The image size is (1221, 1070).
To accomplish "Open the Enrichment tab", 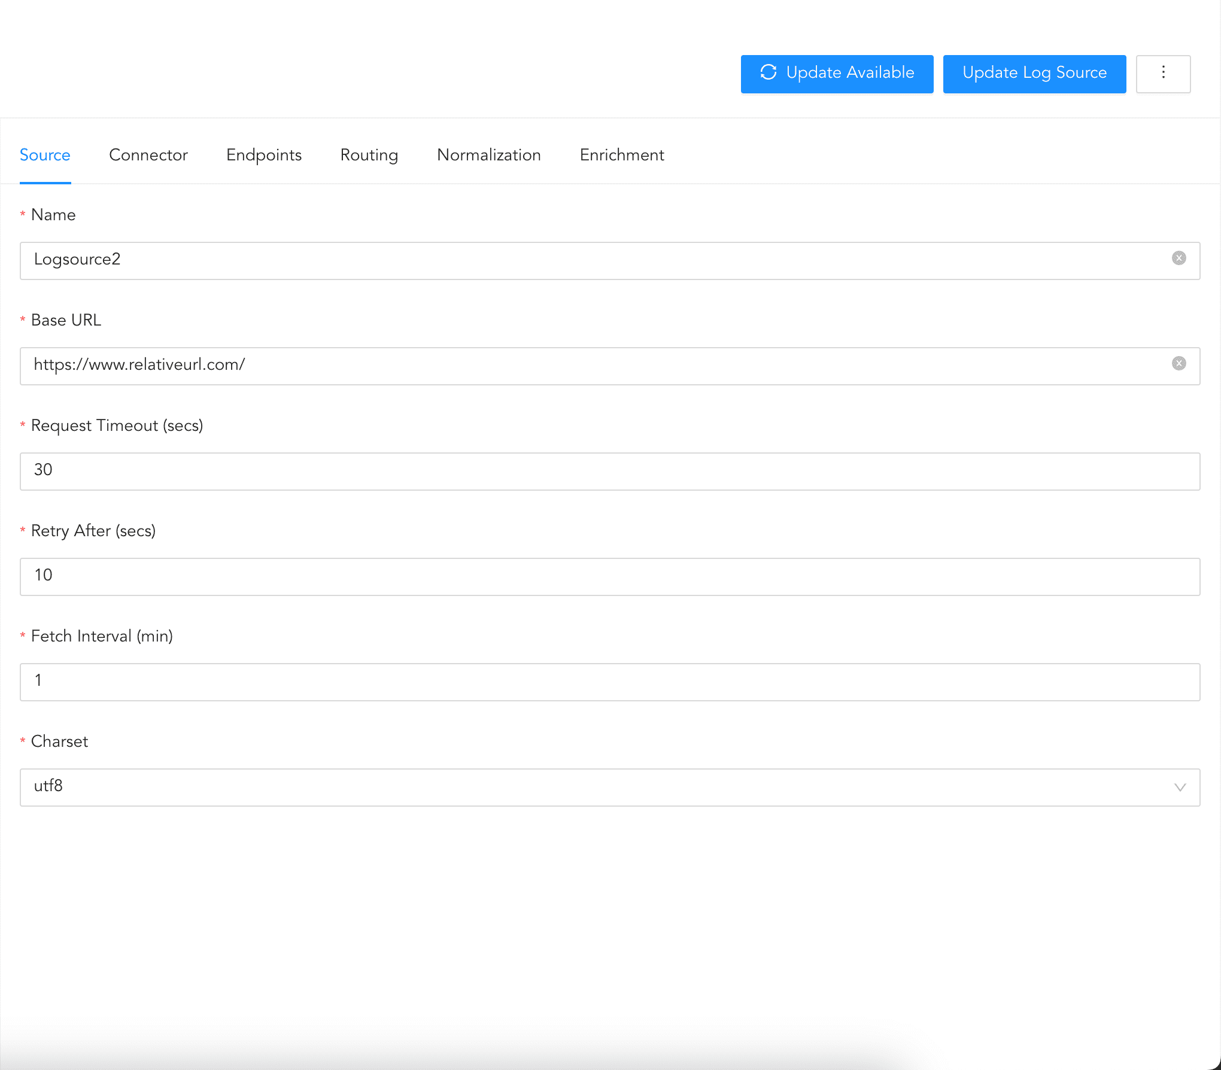I will tap(621, 155).
